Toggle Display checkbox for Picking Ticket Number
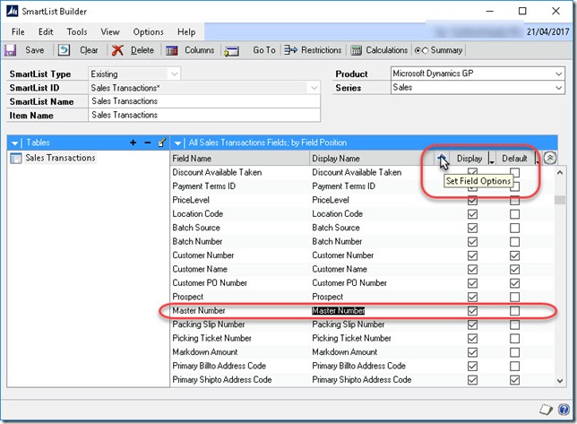Image resolution: width=577 pixels, height=424 pixels. pyautogui.click(x=472, y=339)
